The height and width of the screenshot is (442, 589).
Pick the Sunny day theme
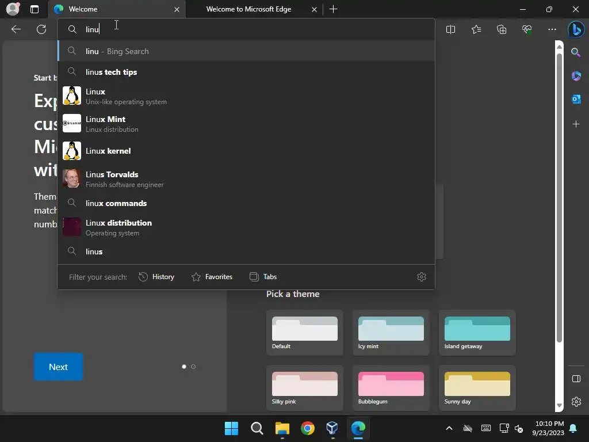[477, 388]
